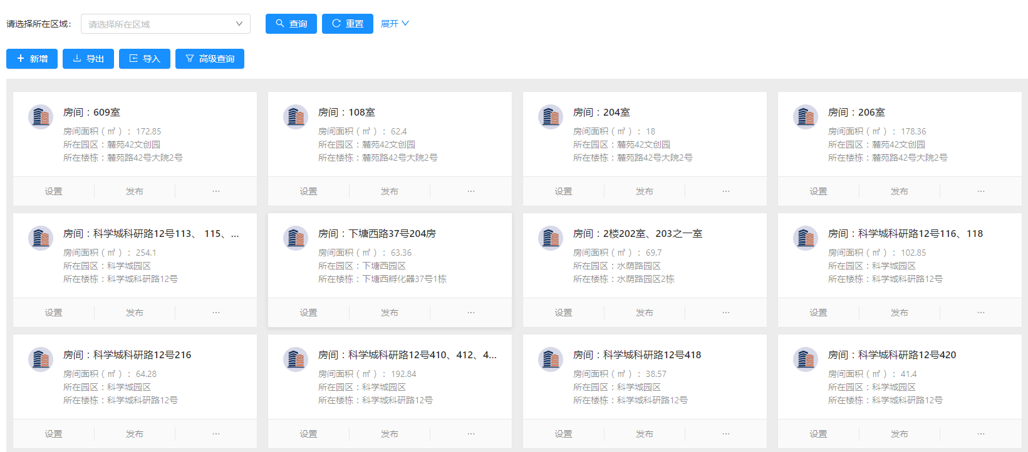This screenshot has height=452, width=1028.
Task: Click 设置 on the 科学城科研路12号418 card
Action: point(563,434)
